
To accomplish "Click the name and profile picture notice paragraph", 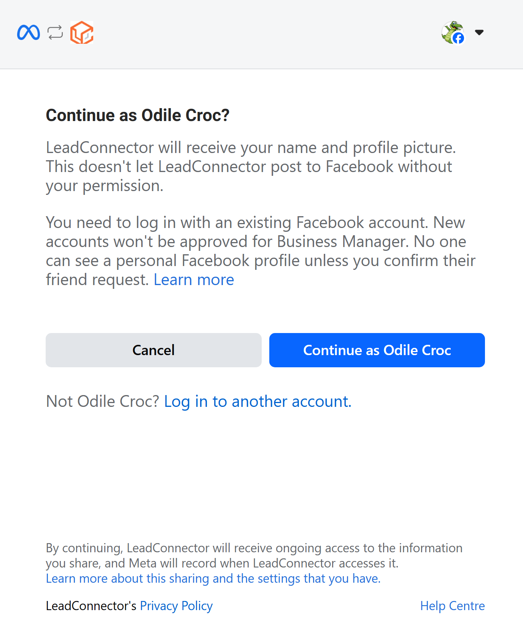I will pos(250,167).
